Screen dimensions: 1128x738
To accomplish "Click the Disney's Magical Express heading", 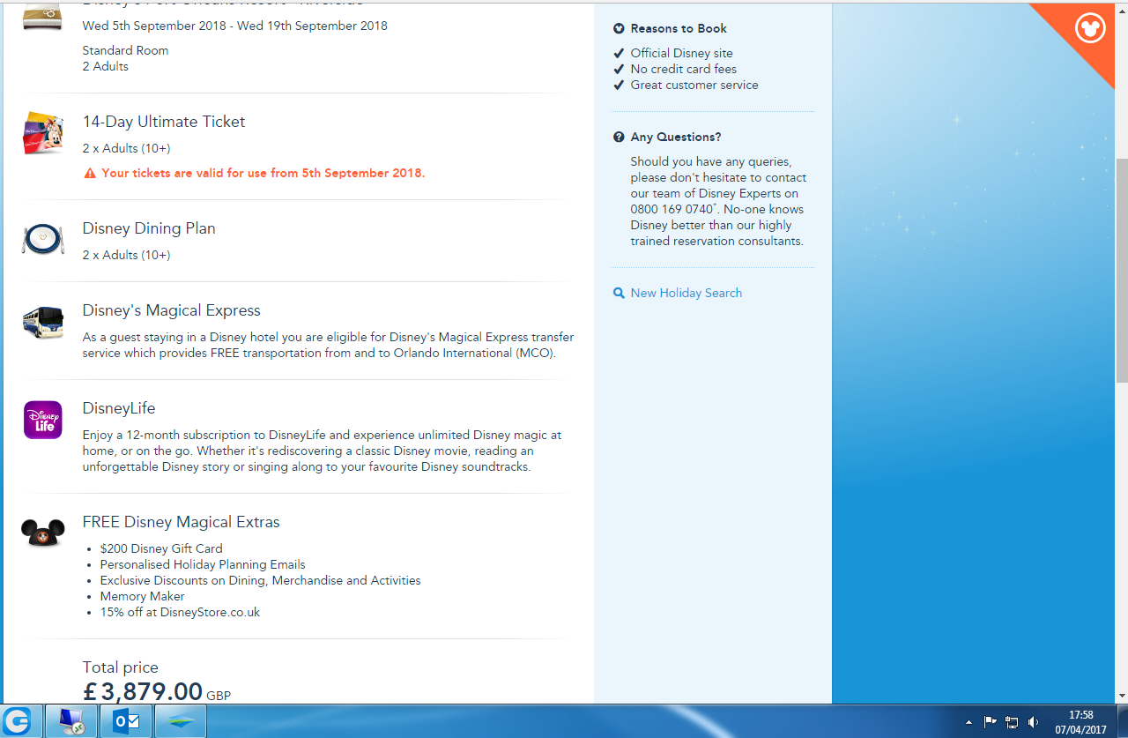I will 172,310.
